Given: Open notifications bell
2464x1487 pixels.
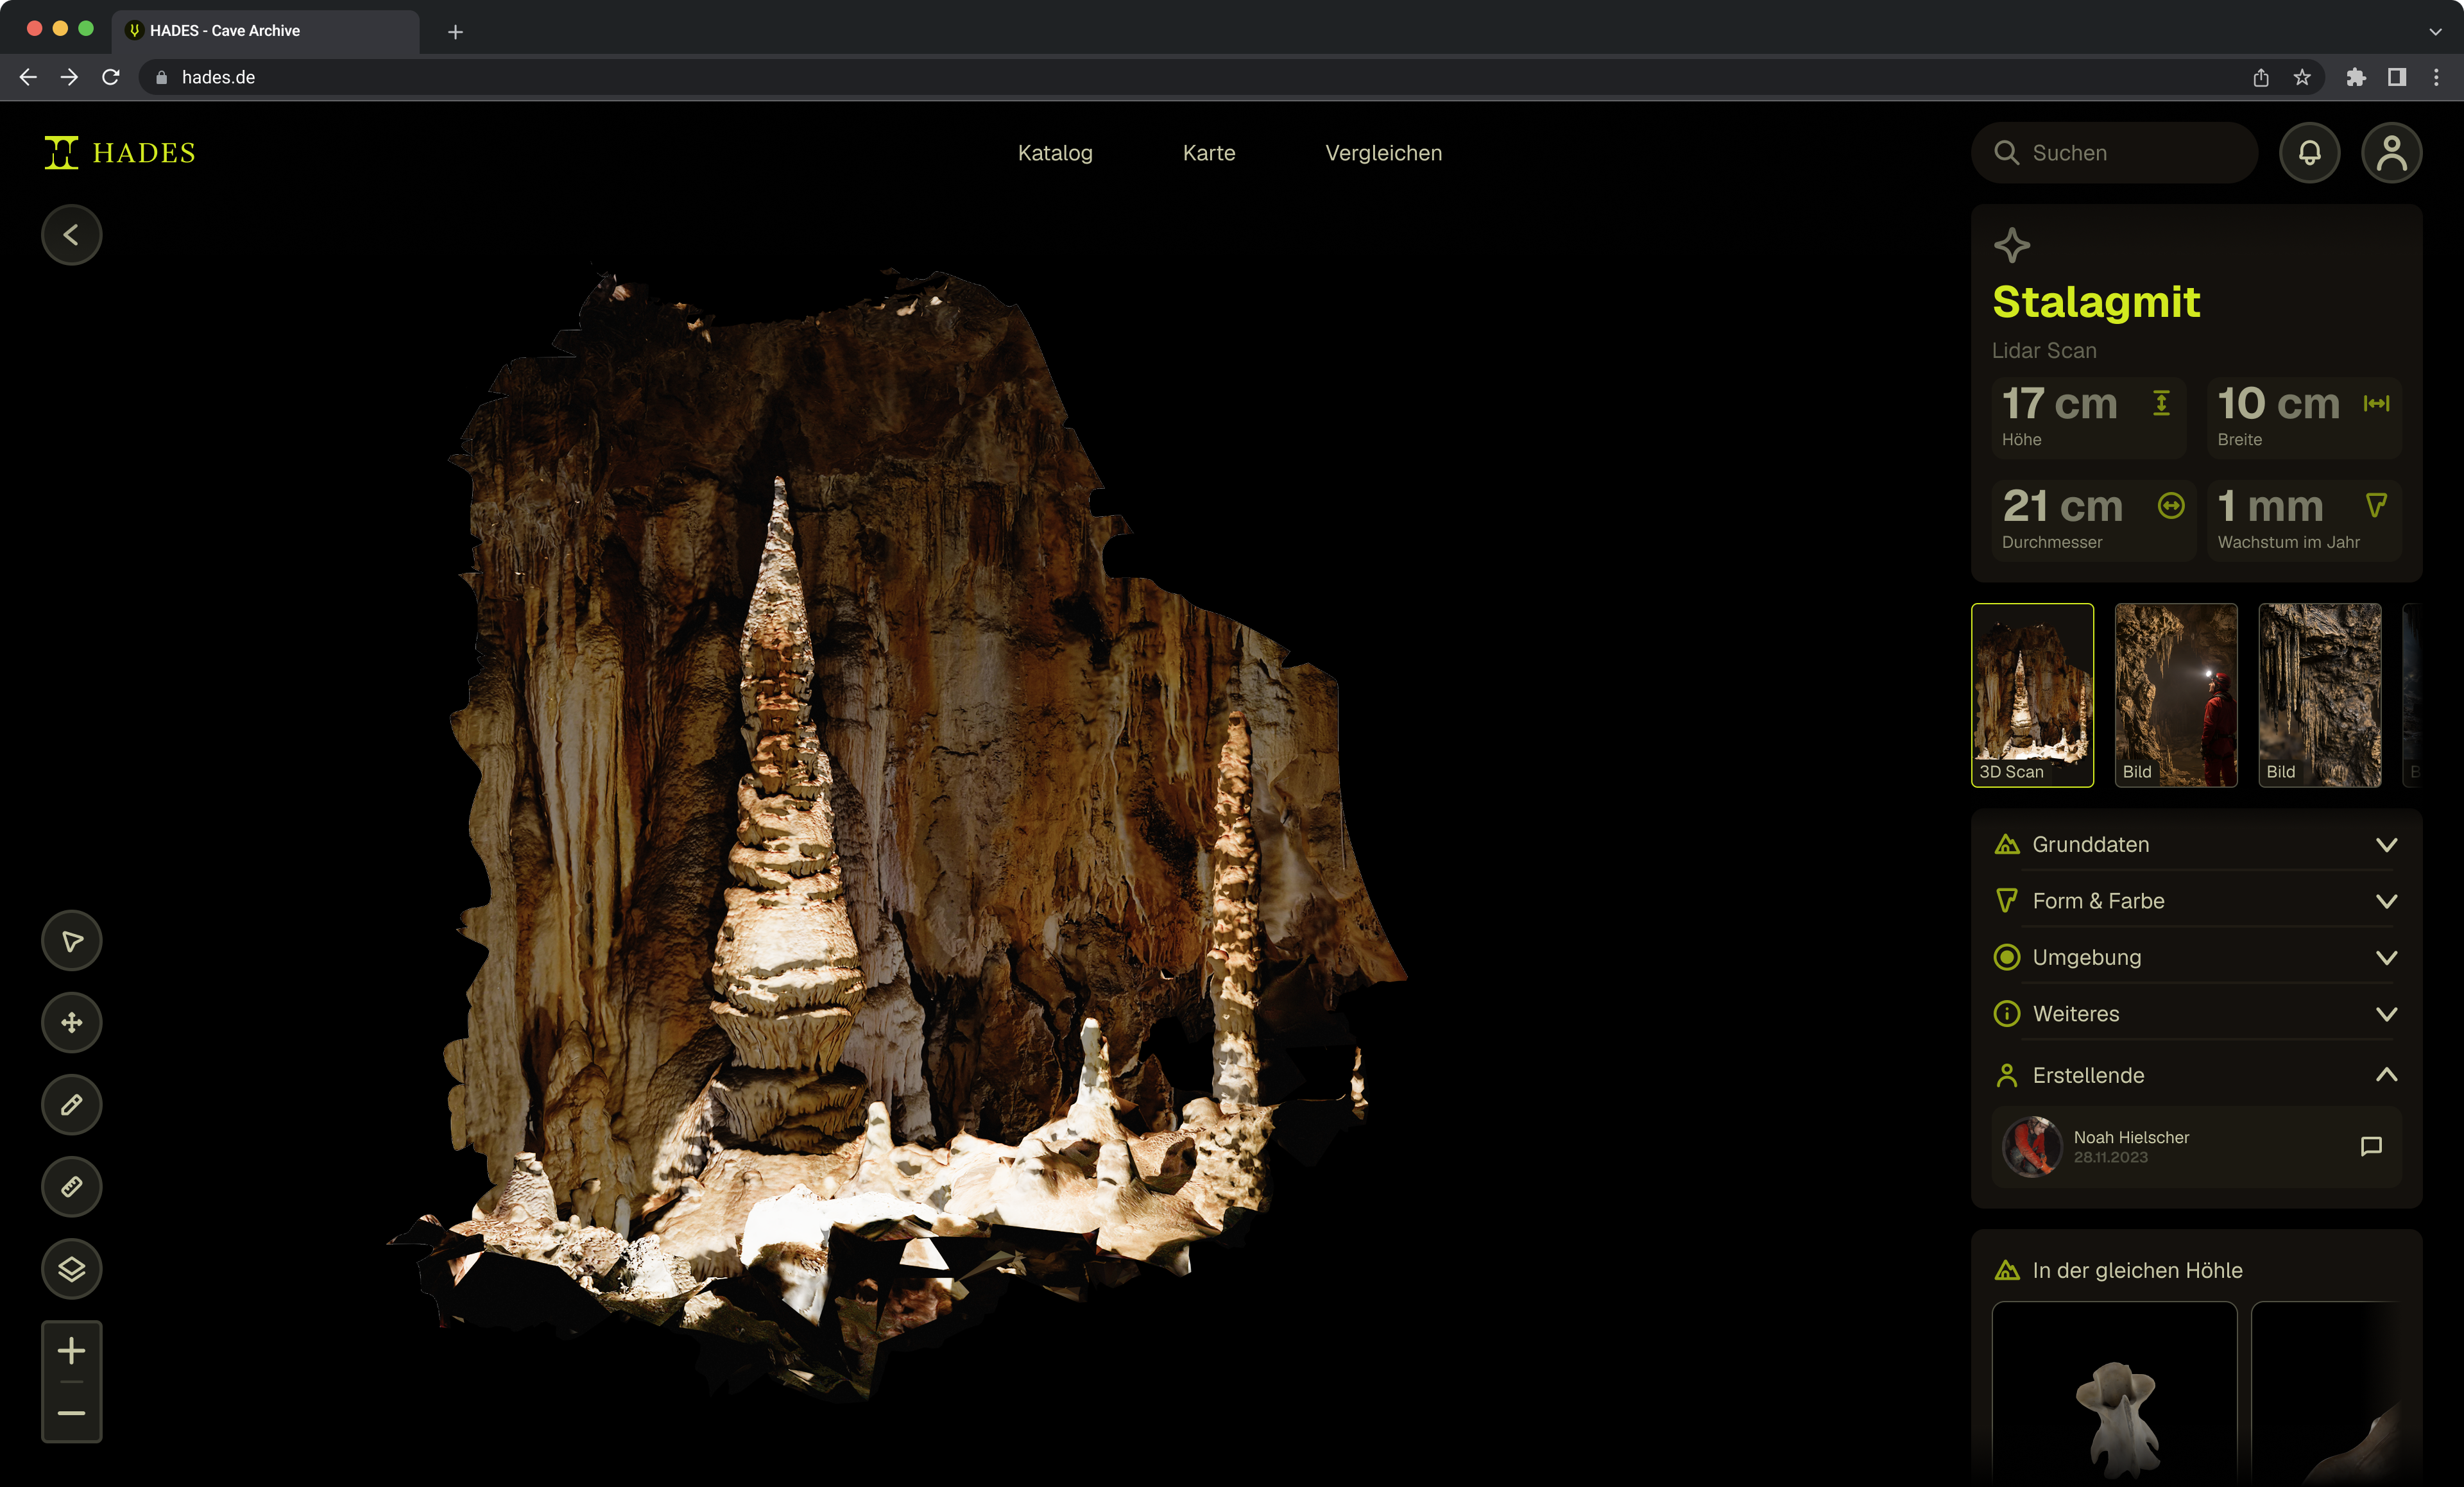Looking at the screenshot, I should [x=2309, y=153].
